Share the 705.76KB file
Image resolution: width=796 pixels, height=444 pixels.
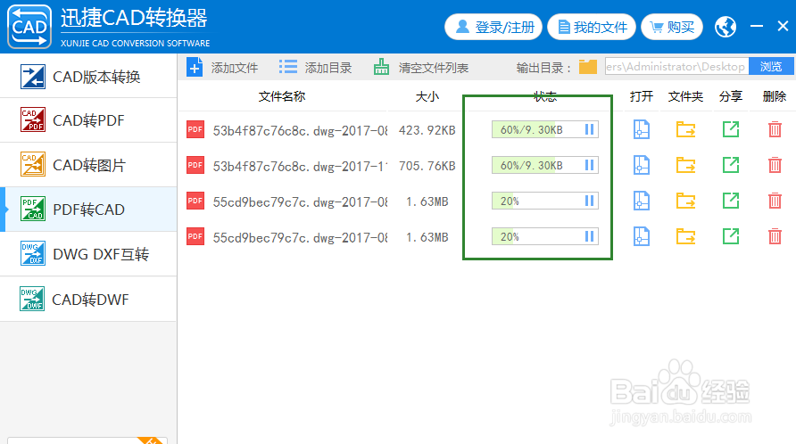coord(731,165)
